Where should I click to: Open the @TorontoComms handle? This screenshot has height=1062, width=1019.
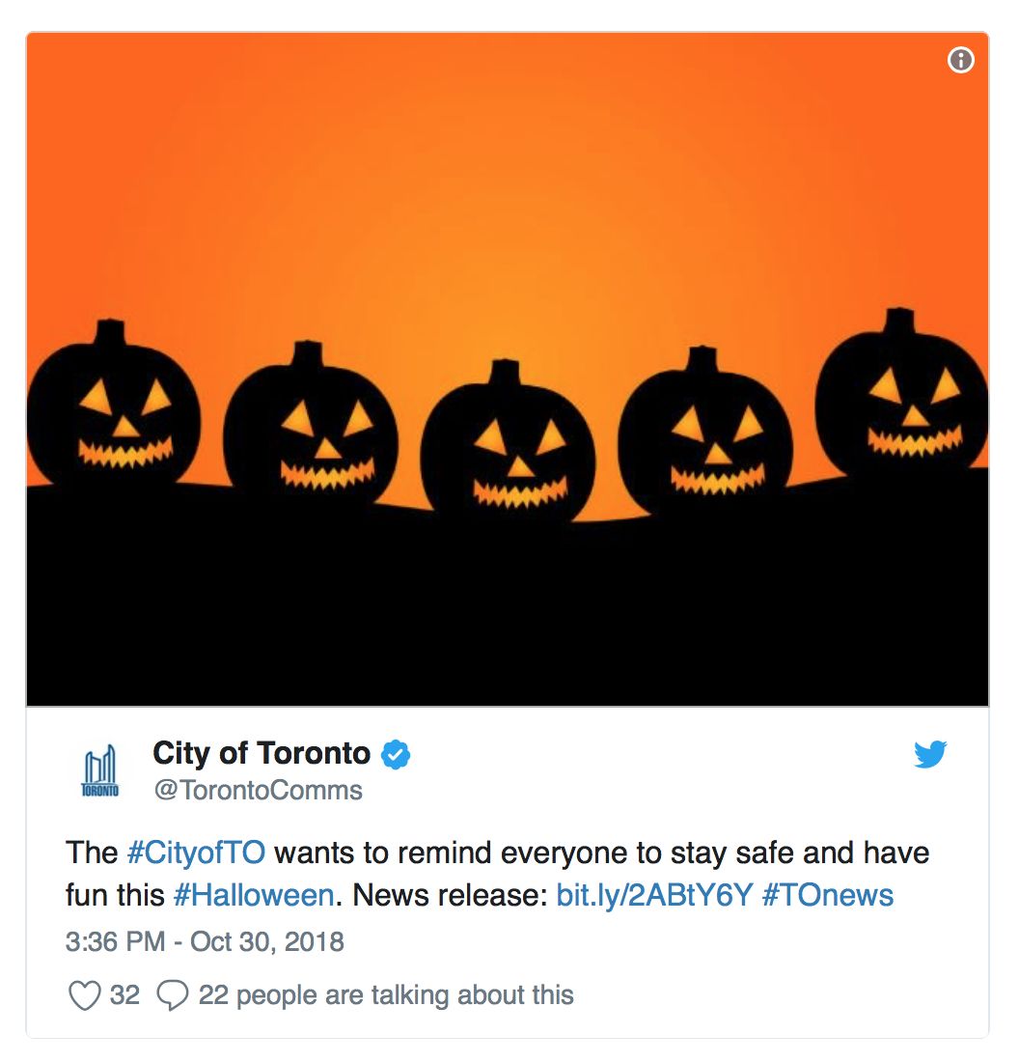click(258, 791)
